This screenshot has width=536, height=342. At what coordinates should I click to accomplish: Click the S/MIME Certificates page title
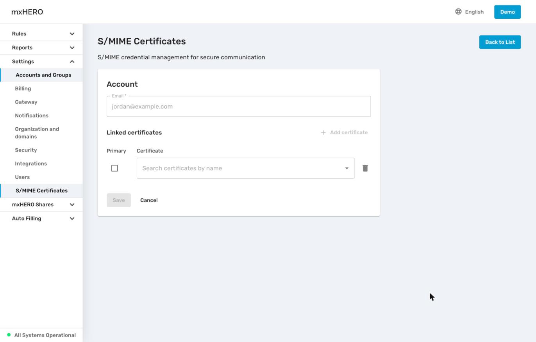(x=142, y=41)
